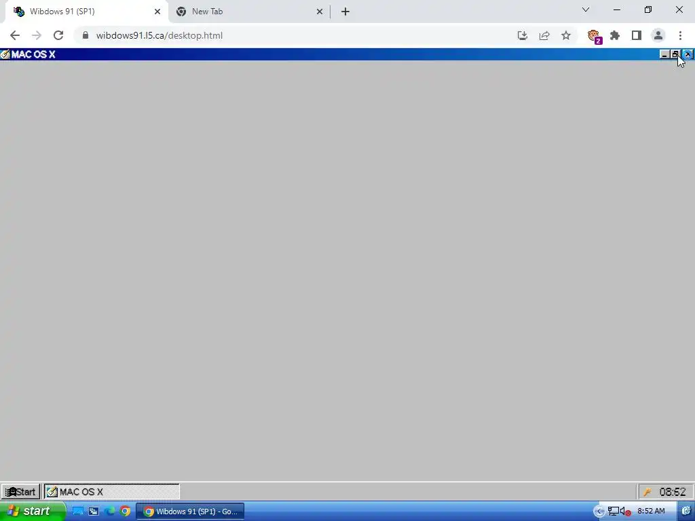Select the Wibdows 91 (SP1) taskbar button
The width and height of the screenshot is (695, 521).
(x=190, y=512)
